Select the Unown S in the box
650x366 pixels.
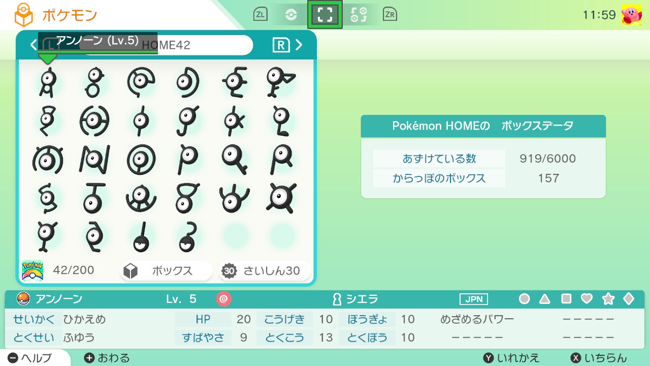coord(49,198)
